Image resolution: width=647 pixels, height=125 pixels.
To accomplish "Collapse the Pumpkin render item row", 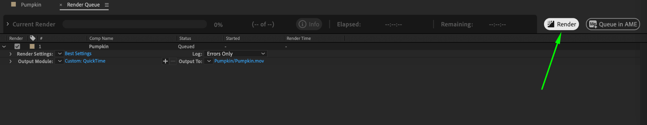I will (x=4, y=46).
